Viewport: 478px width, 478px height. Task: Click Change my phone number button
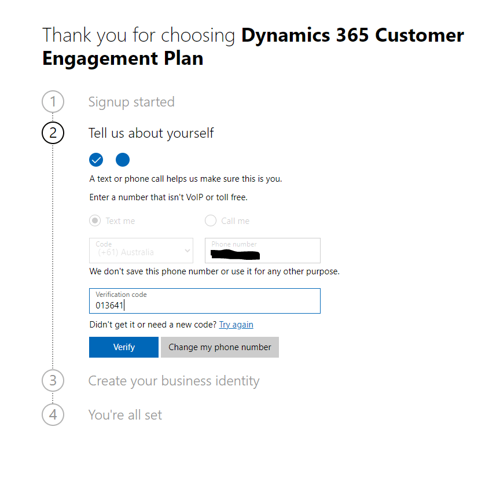pos(220,347)
